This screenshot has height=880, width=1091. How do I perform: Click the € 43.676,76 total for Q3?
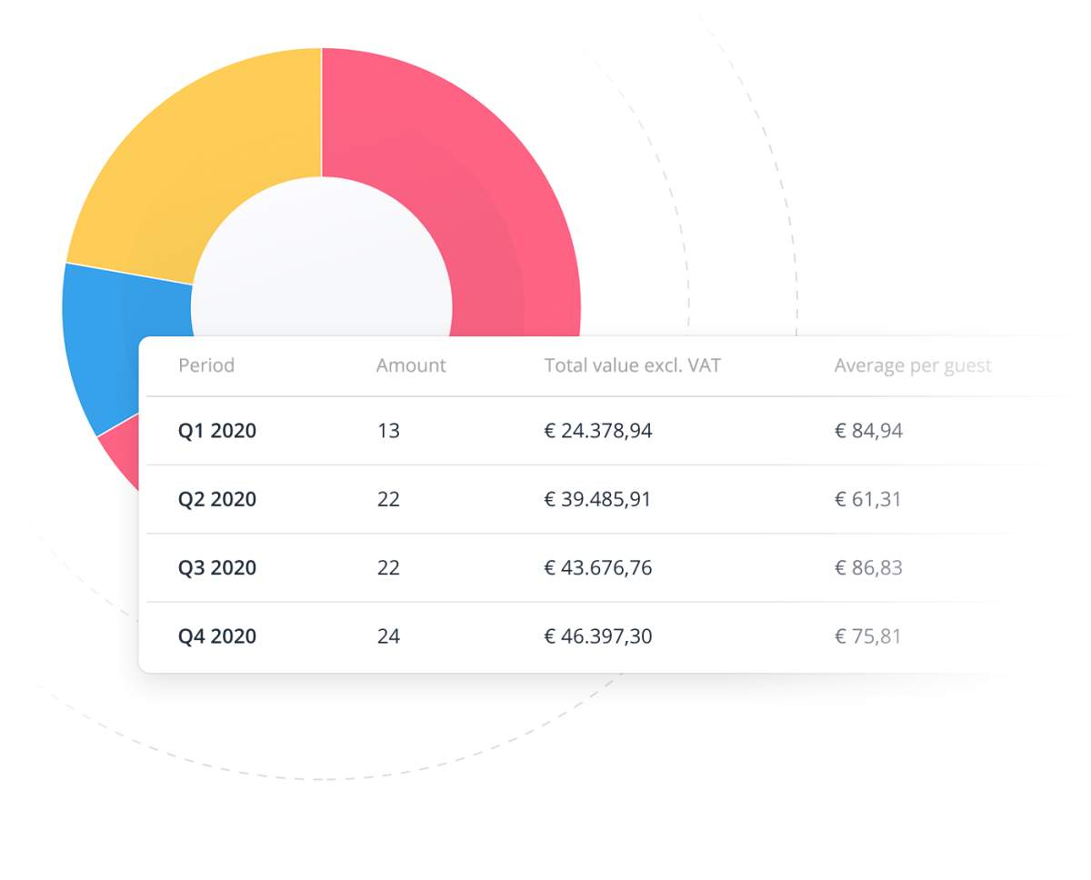pyautogui.click(x=598, y=567)
